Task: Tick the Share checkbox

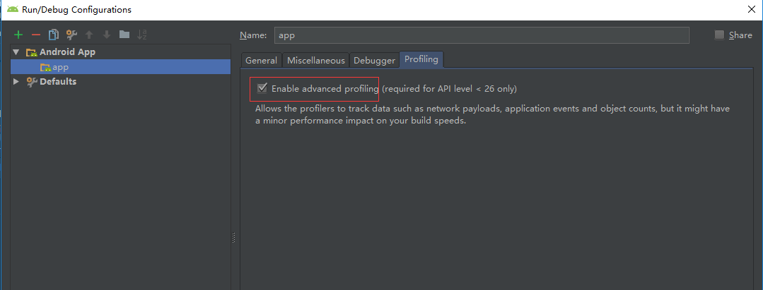Action: coord(719,35)
